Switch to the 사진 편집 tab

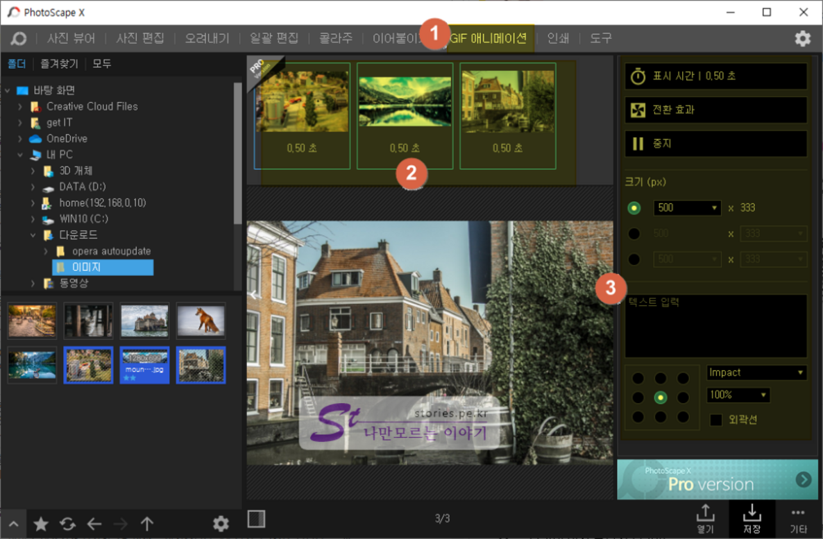(x=140, y=39)
